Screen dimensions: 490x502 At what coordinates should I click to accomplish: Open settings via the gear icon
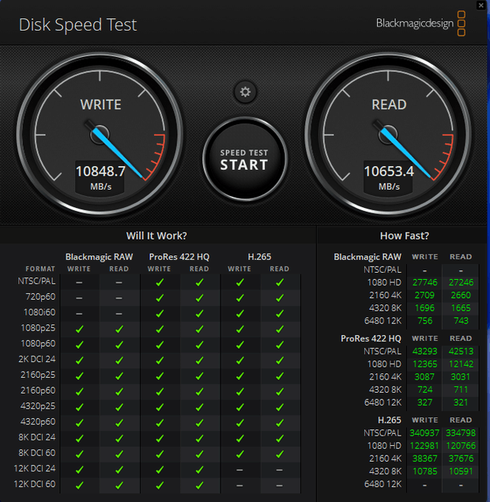click(x=245, y=92)
